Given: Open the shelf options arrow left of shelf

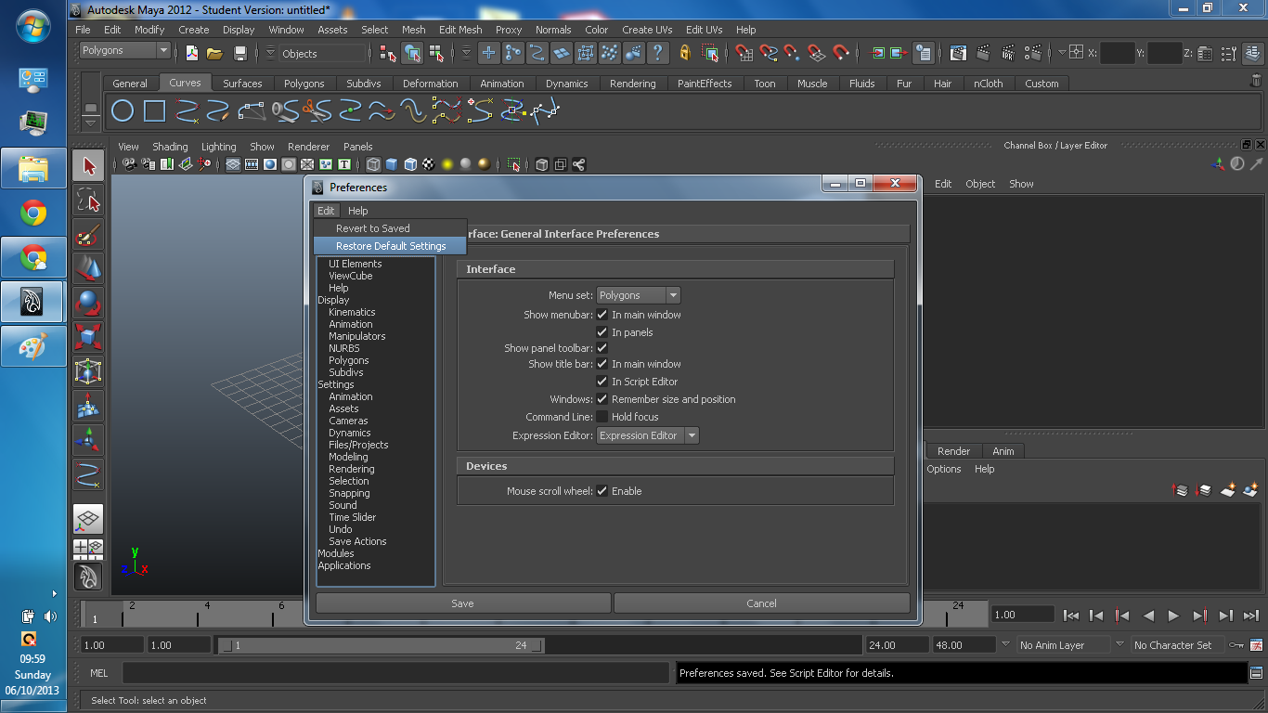Looking at the screenshot, I should [x=90, y=122].
